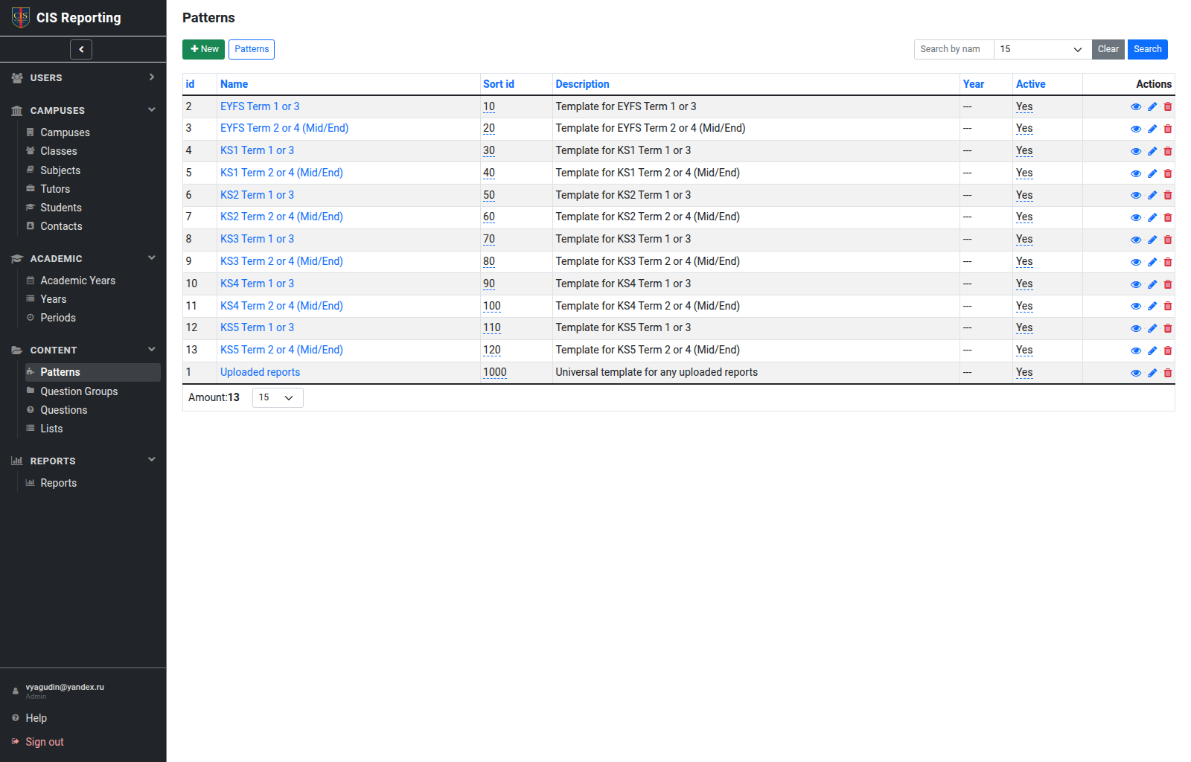
Task: View the EYFS Term 1 or 3 pattern
Action: point(1136,107)
